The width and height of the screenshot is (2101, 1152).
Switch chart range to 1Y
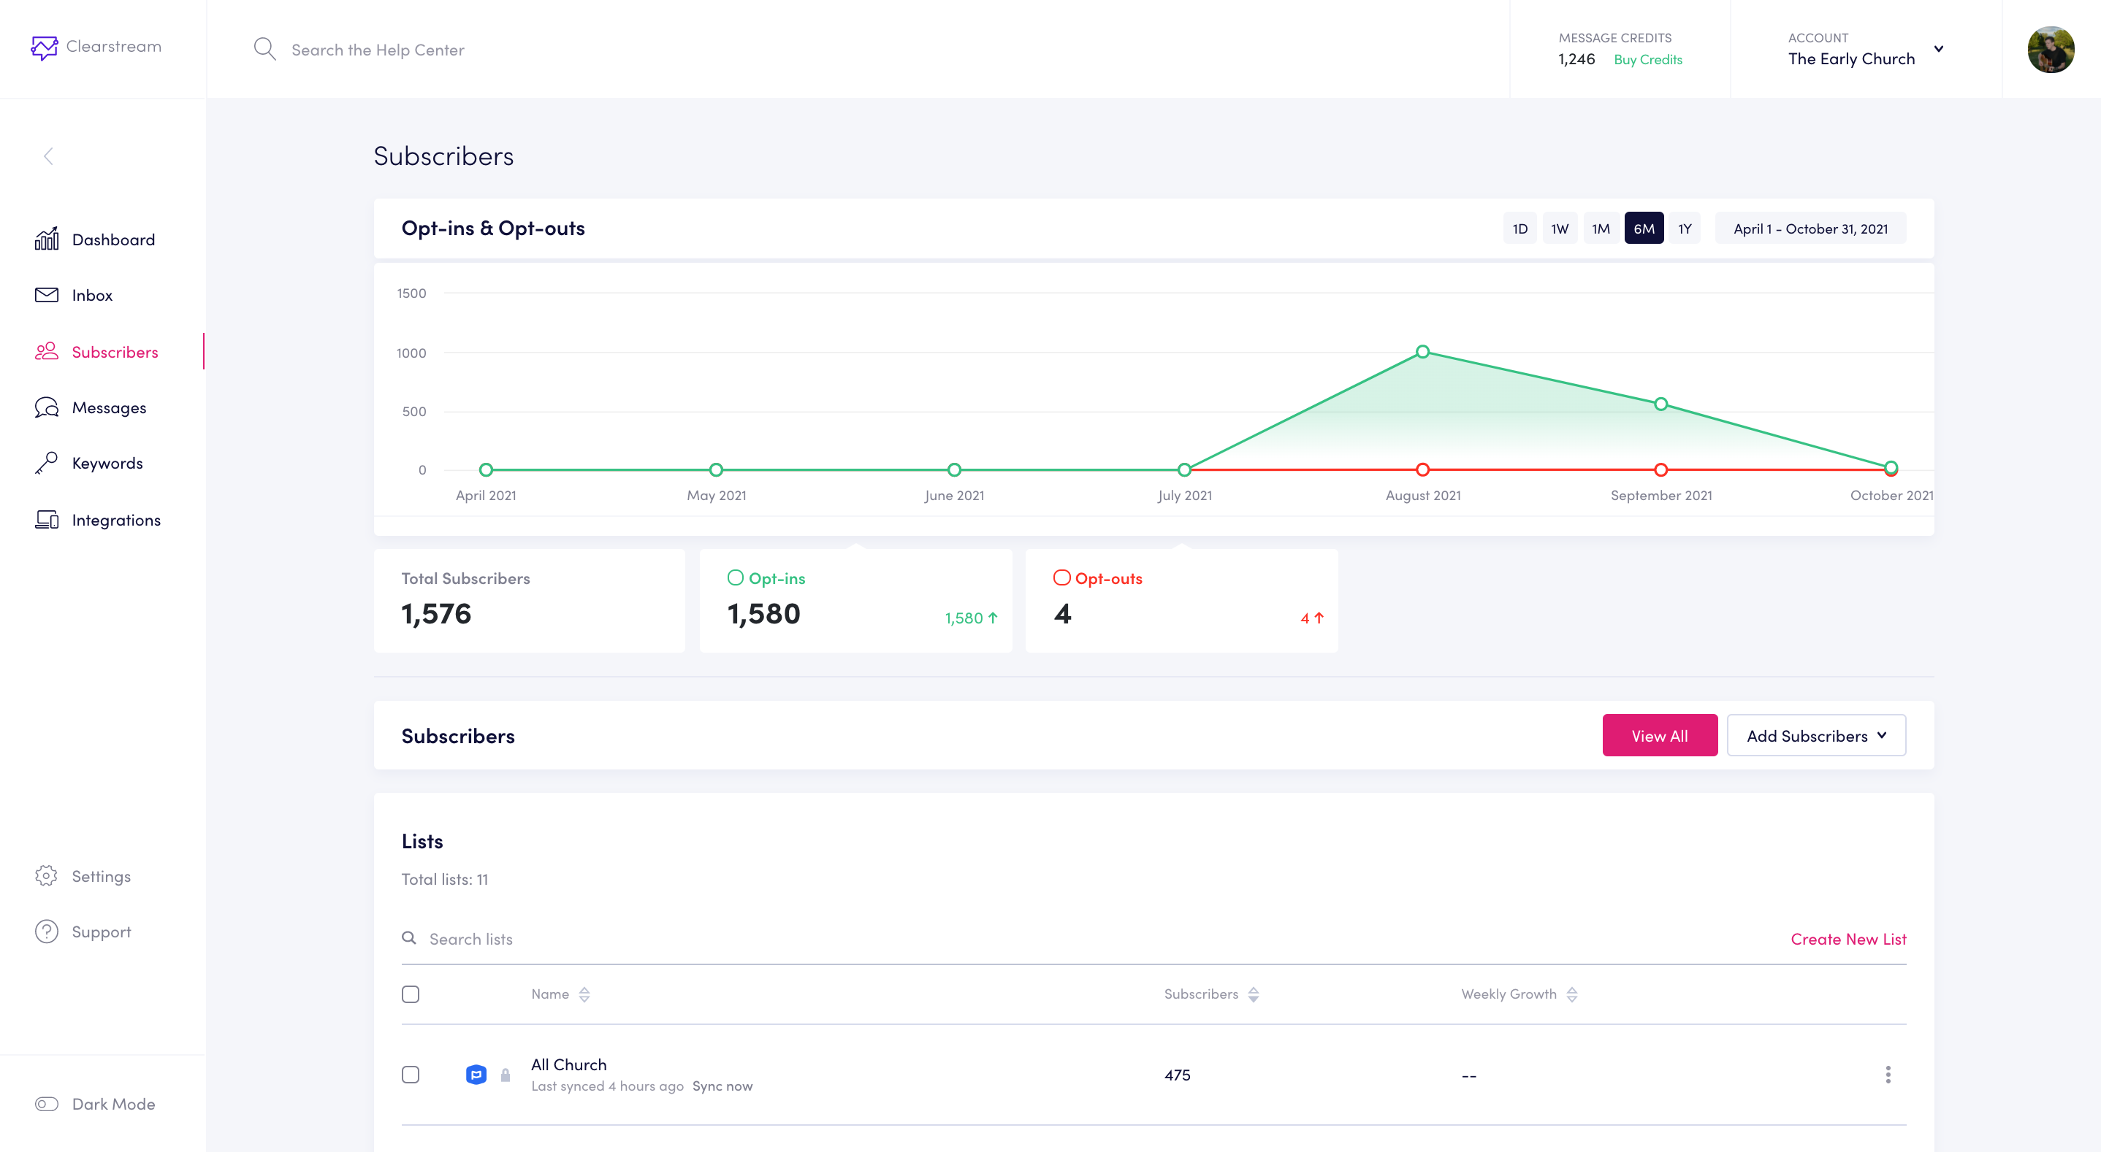pos(1684,229)
